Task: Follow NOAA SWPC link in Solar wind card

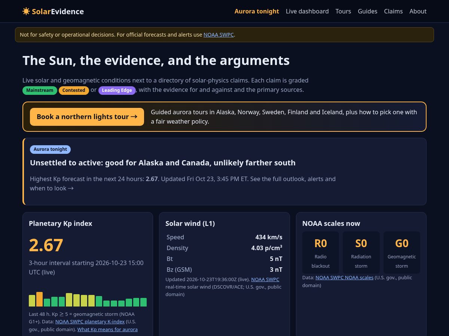Action: point(265,279)
